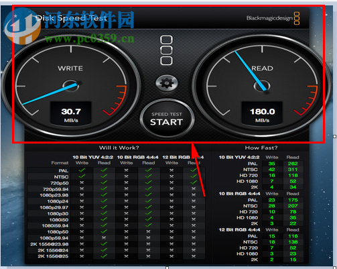Click PAL write checkmark under 10 Bit YUV

point(82,170)
